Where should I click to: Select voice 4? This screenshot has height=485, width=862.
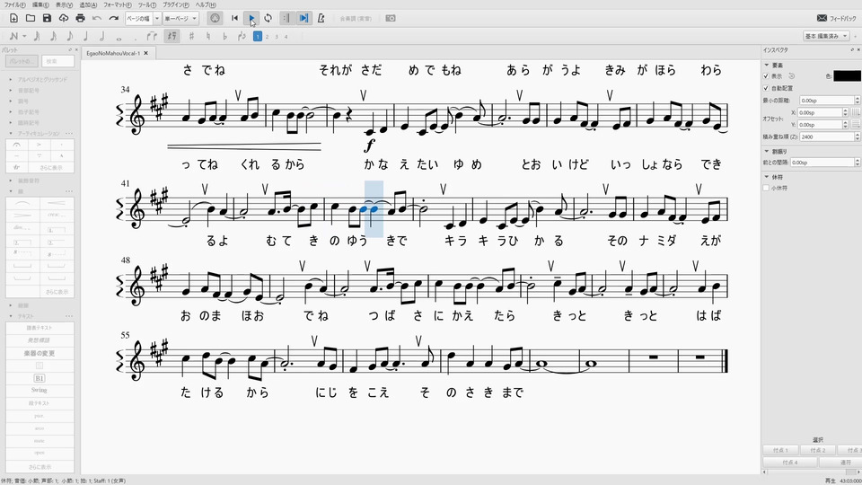pos(286,36)
